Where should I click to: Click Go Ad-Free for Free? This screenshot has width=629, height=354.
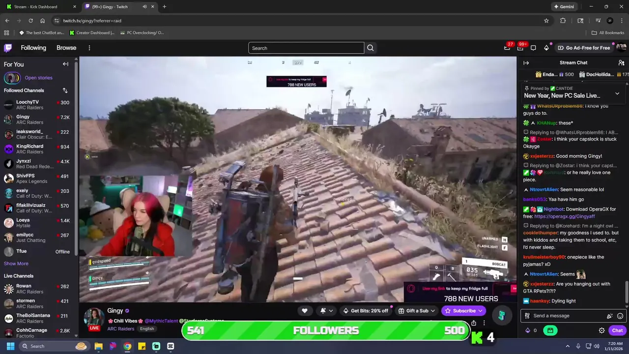click(x=584, y=48)
